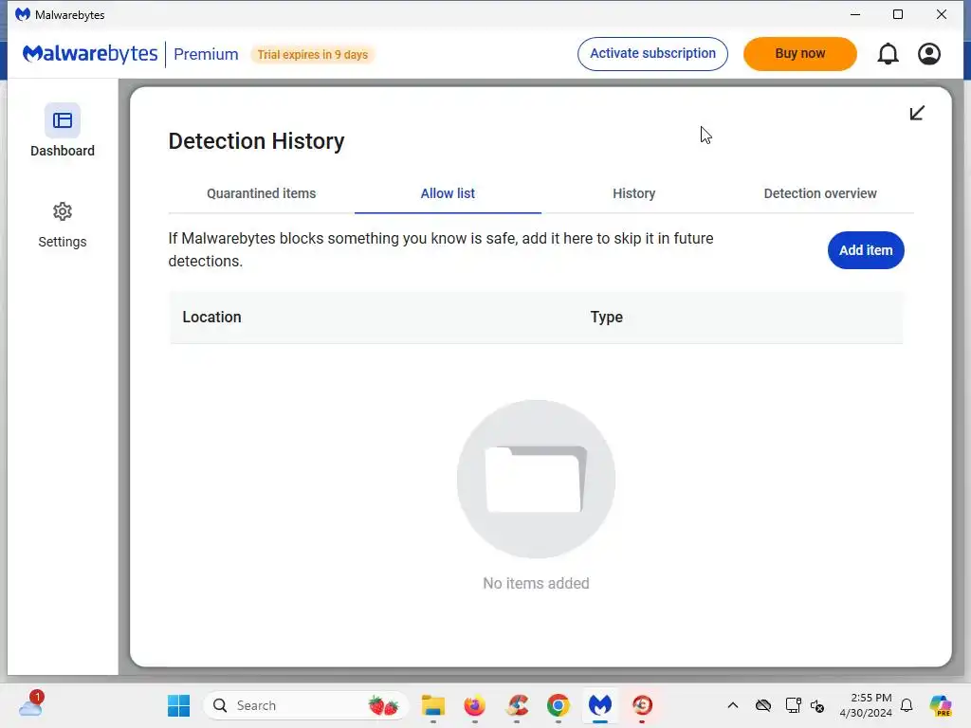Open the weather widget with badge

point(31,704)
